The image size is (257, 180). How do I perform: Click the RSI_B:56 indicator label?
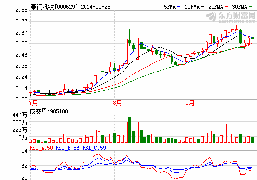[x=67, y=148]
